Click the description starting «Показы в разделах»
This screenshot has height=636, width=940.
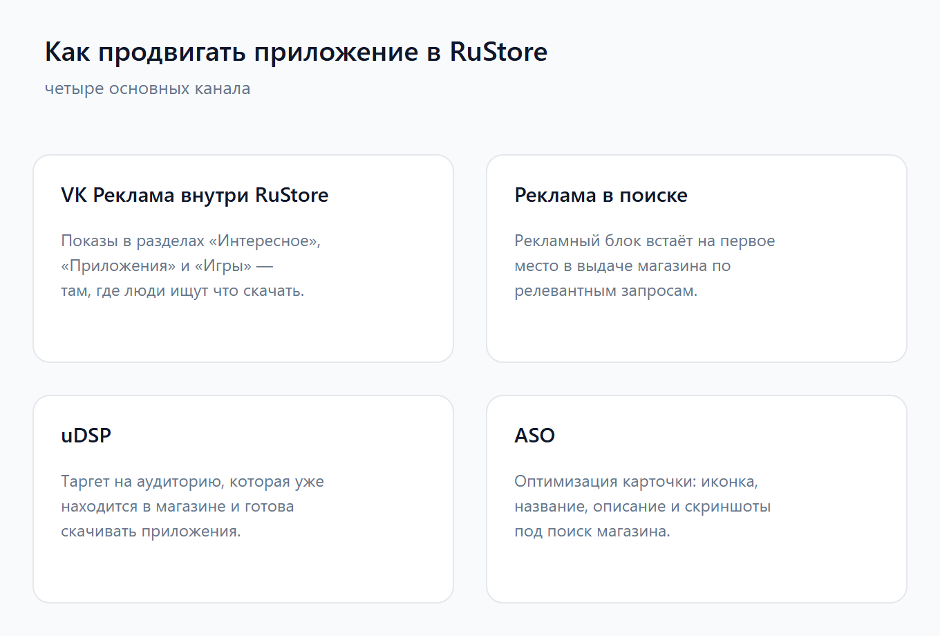pos(191,265)
